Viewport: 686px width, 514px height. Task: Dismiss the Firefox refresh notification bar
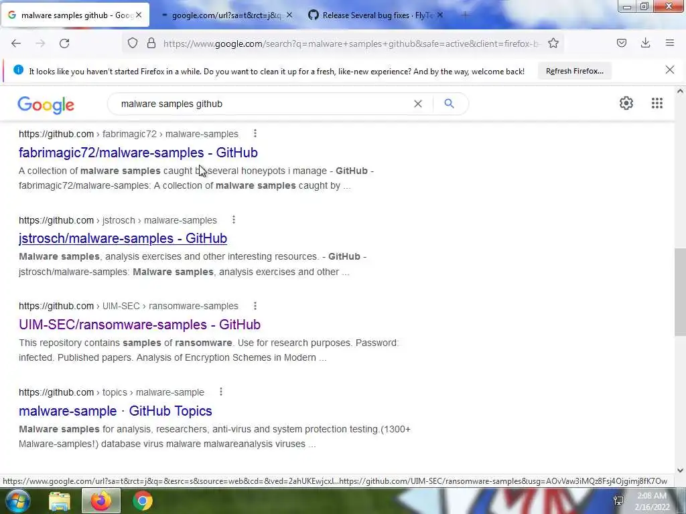click(670, 70)
